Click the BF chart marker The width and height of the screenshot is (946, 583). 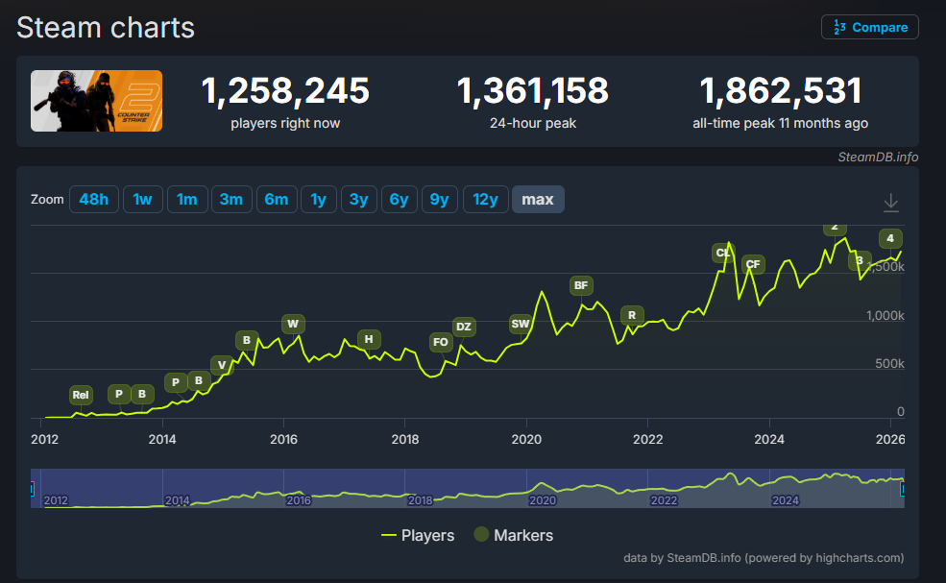click(581, 285)
